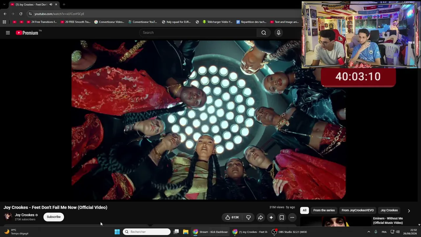
Task: Open Eminem - Without Me video title
Action: 388,221
